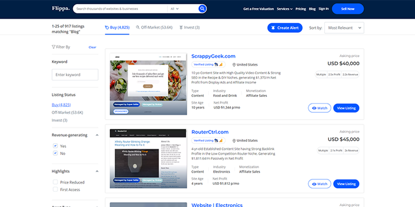Click the Flippa logo
Screen dimensions: 415x207
point(61,8)
